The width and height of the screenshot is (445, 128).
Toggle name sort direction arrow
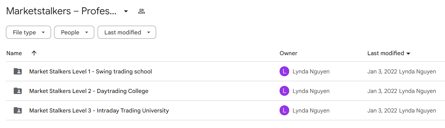(34, 53)
